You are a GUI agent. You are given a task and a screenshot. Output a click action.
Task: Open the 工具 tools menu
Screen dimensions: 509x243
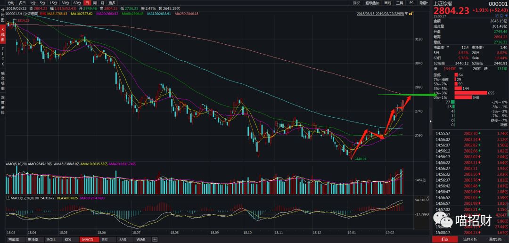[400, 3]
